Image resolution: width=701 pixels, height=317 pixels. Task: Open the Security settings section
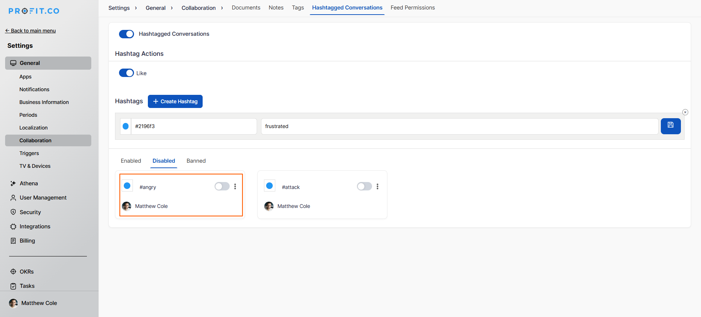(30, 212)
